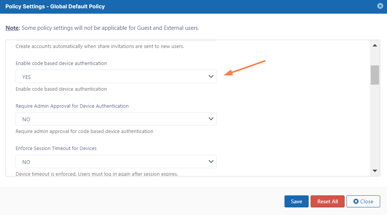387x215 pixels.
Task: Click the scrollbar down arrow
Action: [x=375, y=171]
